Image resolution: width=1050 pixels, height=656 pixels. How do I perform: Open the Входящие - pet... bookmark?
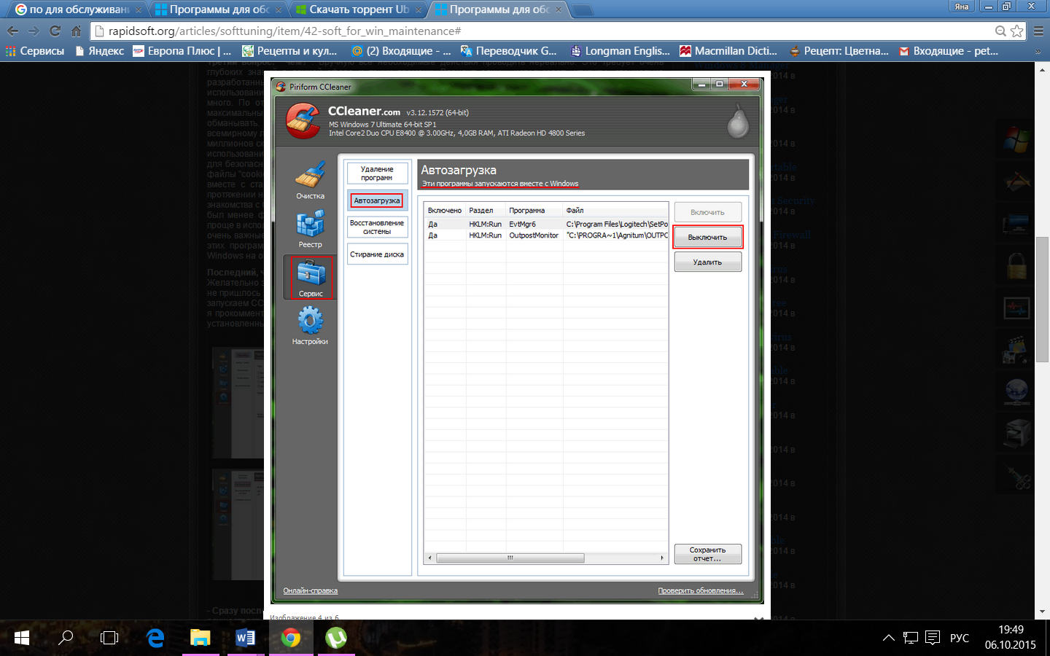948,51
